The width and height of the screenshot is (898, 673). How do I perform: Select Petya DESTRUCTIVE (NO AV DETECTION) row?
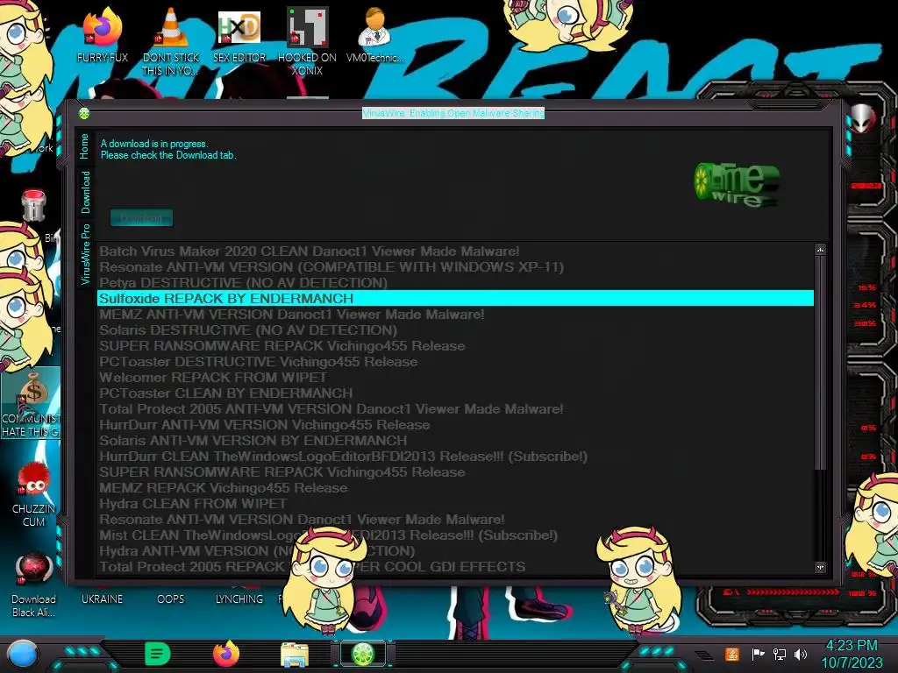tap(455, 283)
